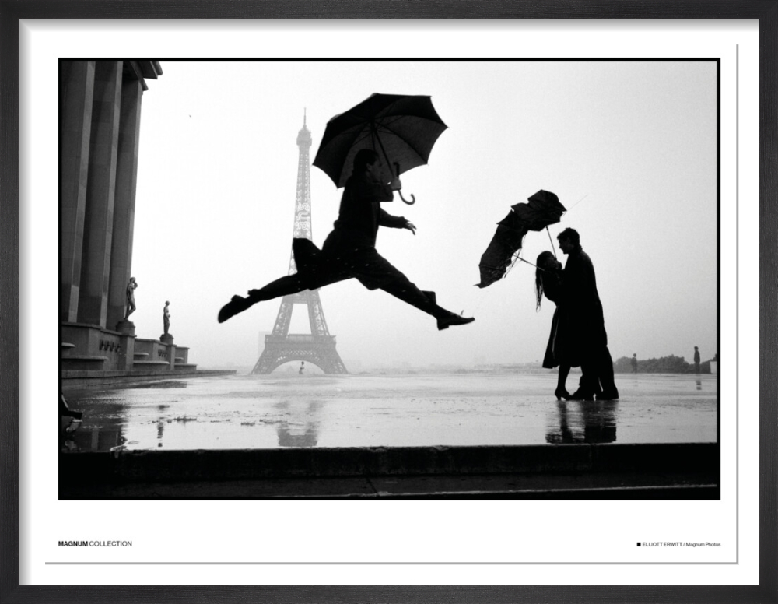The image size is (778, 604).
Task: Click the black outer picture frame
Action: point(389,9)
